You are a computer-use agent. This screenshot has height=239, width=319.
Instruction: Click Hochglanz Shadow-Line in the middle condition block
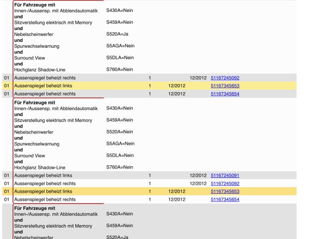[39, 168]
